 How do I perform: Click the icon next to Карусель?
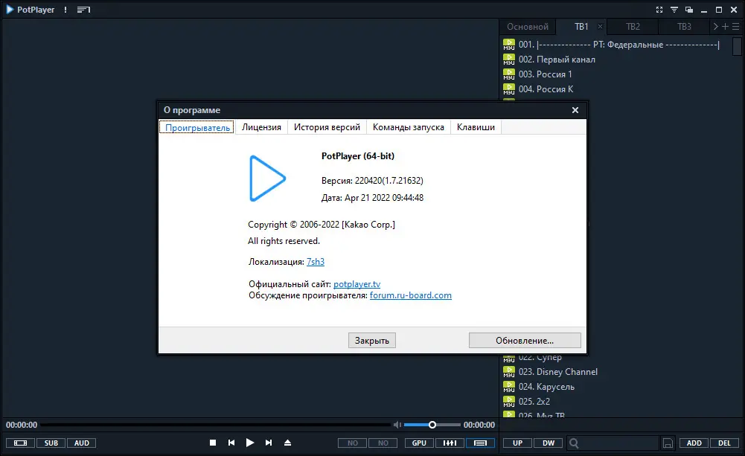point(509,387)
